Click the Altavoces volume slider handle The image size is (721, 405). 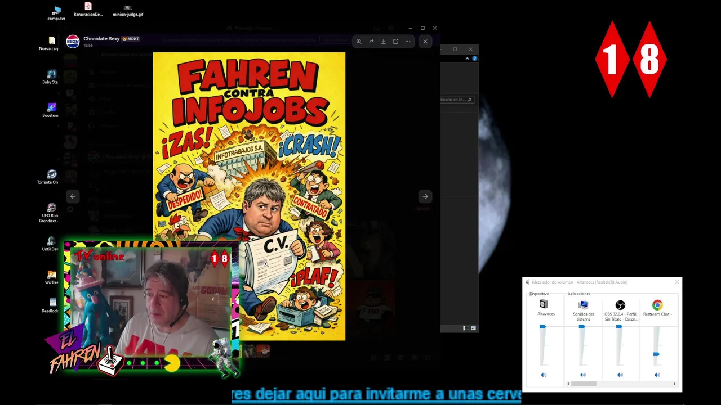pos(542,326)
